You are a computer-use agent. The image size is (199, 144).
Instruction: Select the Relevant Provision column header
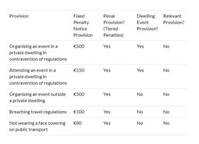[x=174, y=19]
